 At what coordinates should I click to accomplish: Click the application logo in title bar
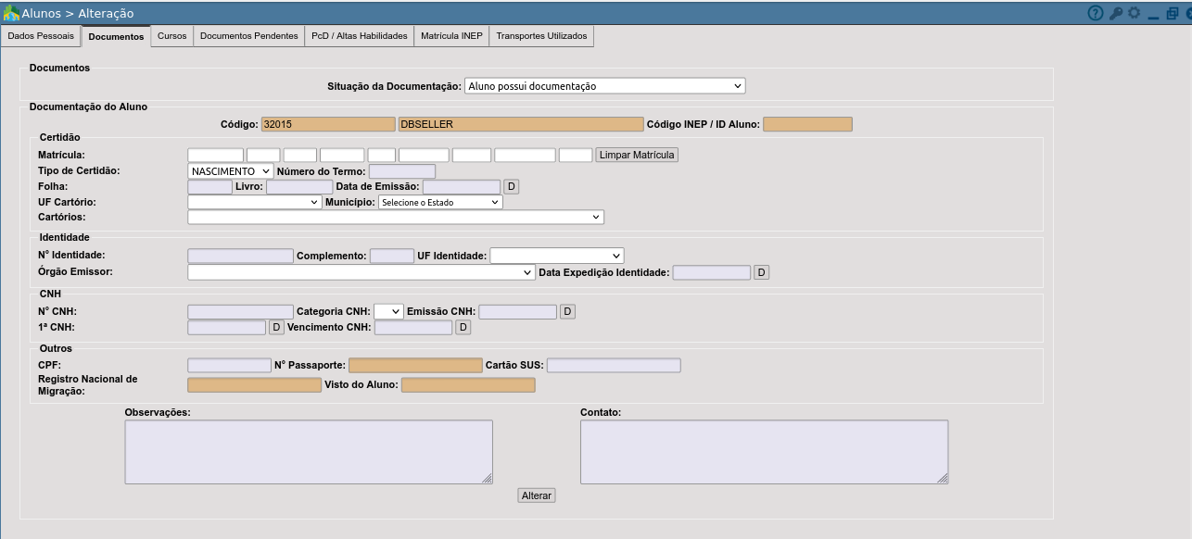coord(11,13)
